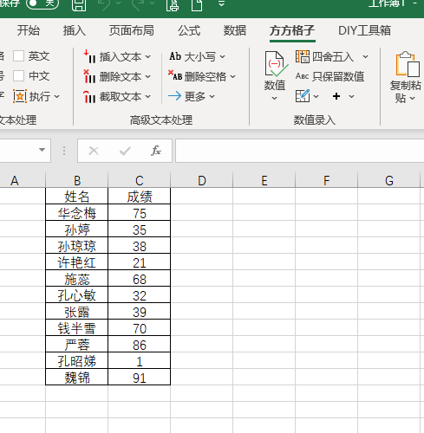Click the fx Insert Function icon

(156, 151)
